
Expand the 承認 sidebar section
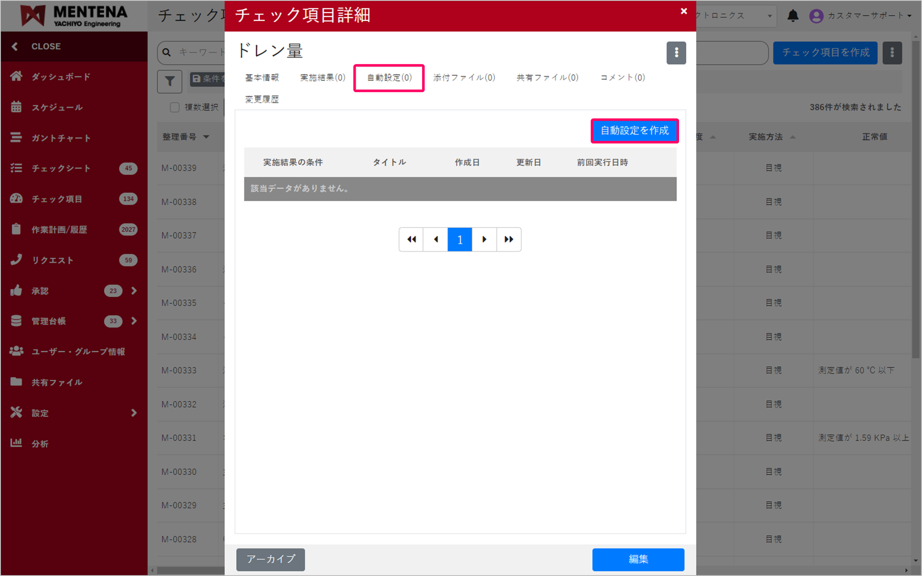coord(134,291)
